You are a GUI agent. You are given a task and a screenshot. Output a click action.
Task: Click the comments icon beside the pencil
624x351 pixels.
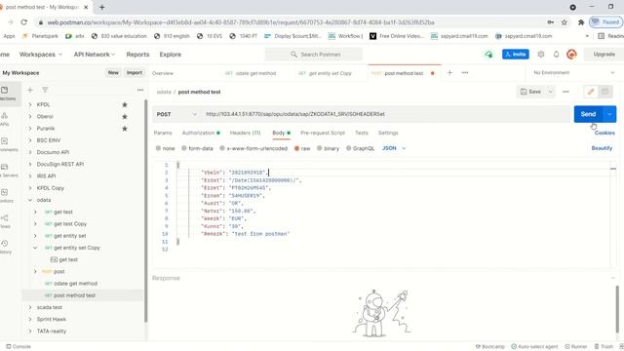604,92
